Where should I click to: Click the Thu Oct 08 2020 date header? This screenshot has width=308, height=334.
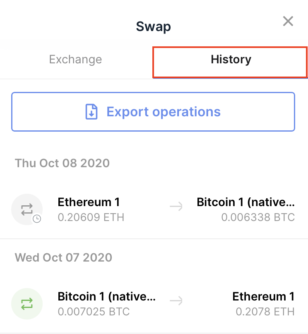click(x=62, y=163)
